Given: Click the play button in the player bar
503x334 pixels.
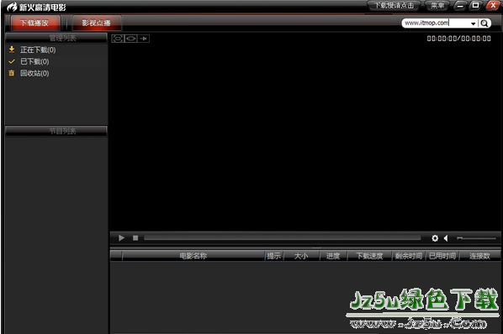Looking at the screenshot, I should click(121, 238).
